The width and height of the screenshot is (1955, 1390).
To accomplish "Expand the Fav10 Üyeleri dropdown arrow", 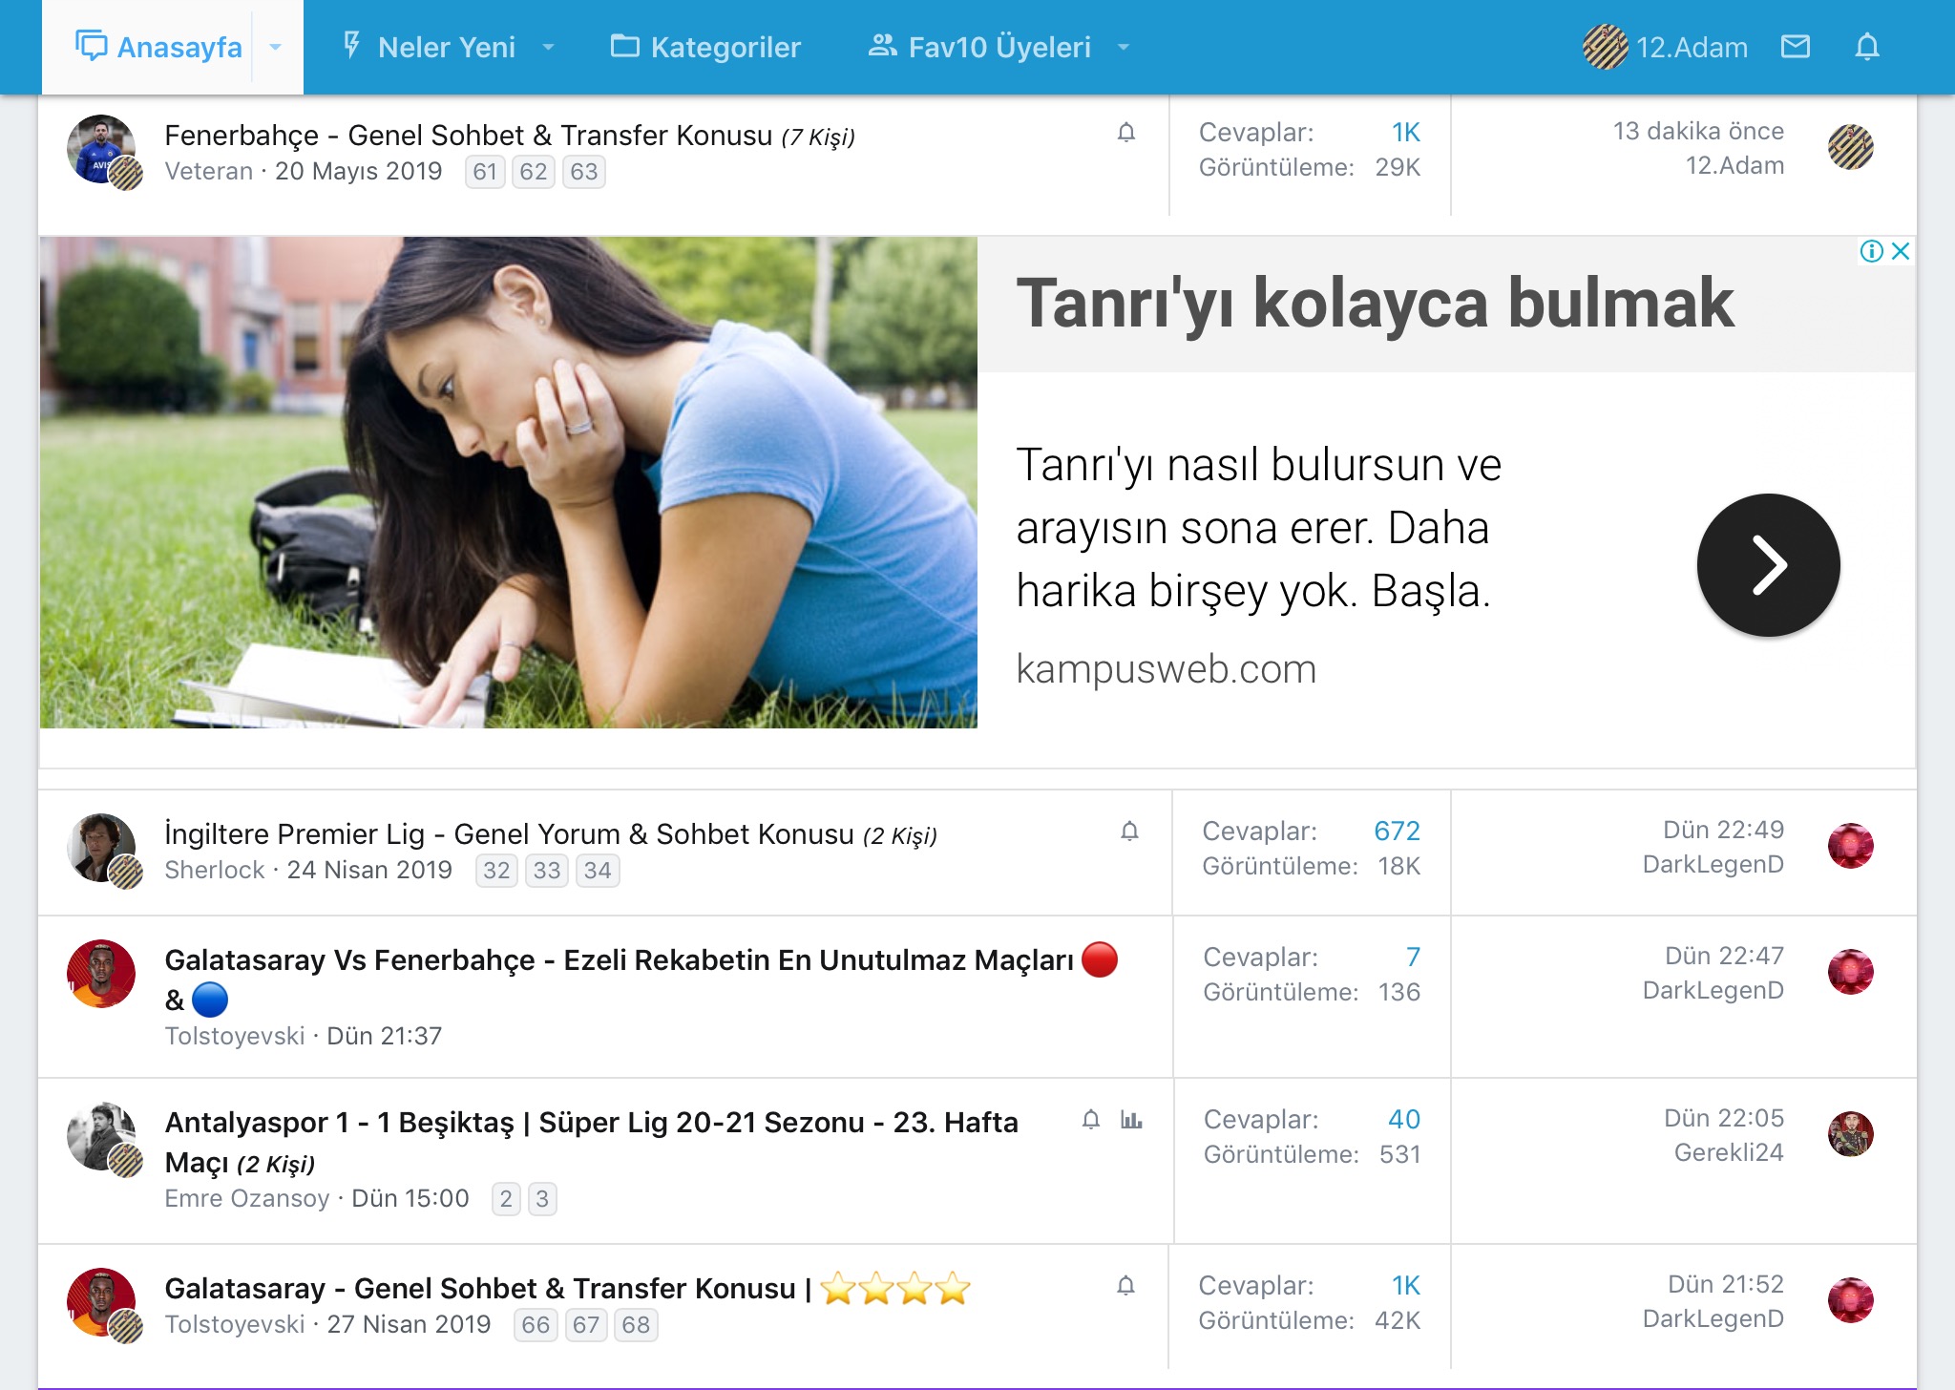I will [x=1124, y=47].
